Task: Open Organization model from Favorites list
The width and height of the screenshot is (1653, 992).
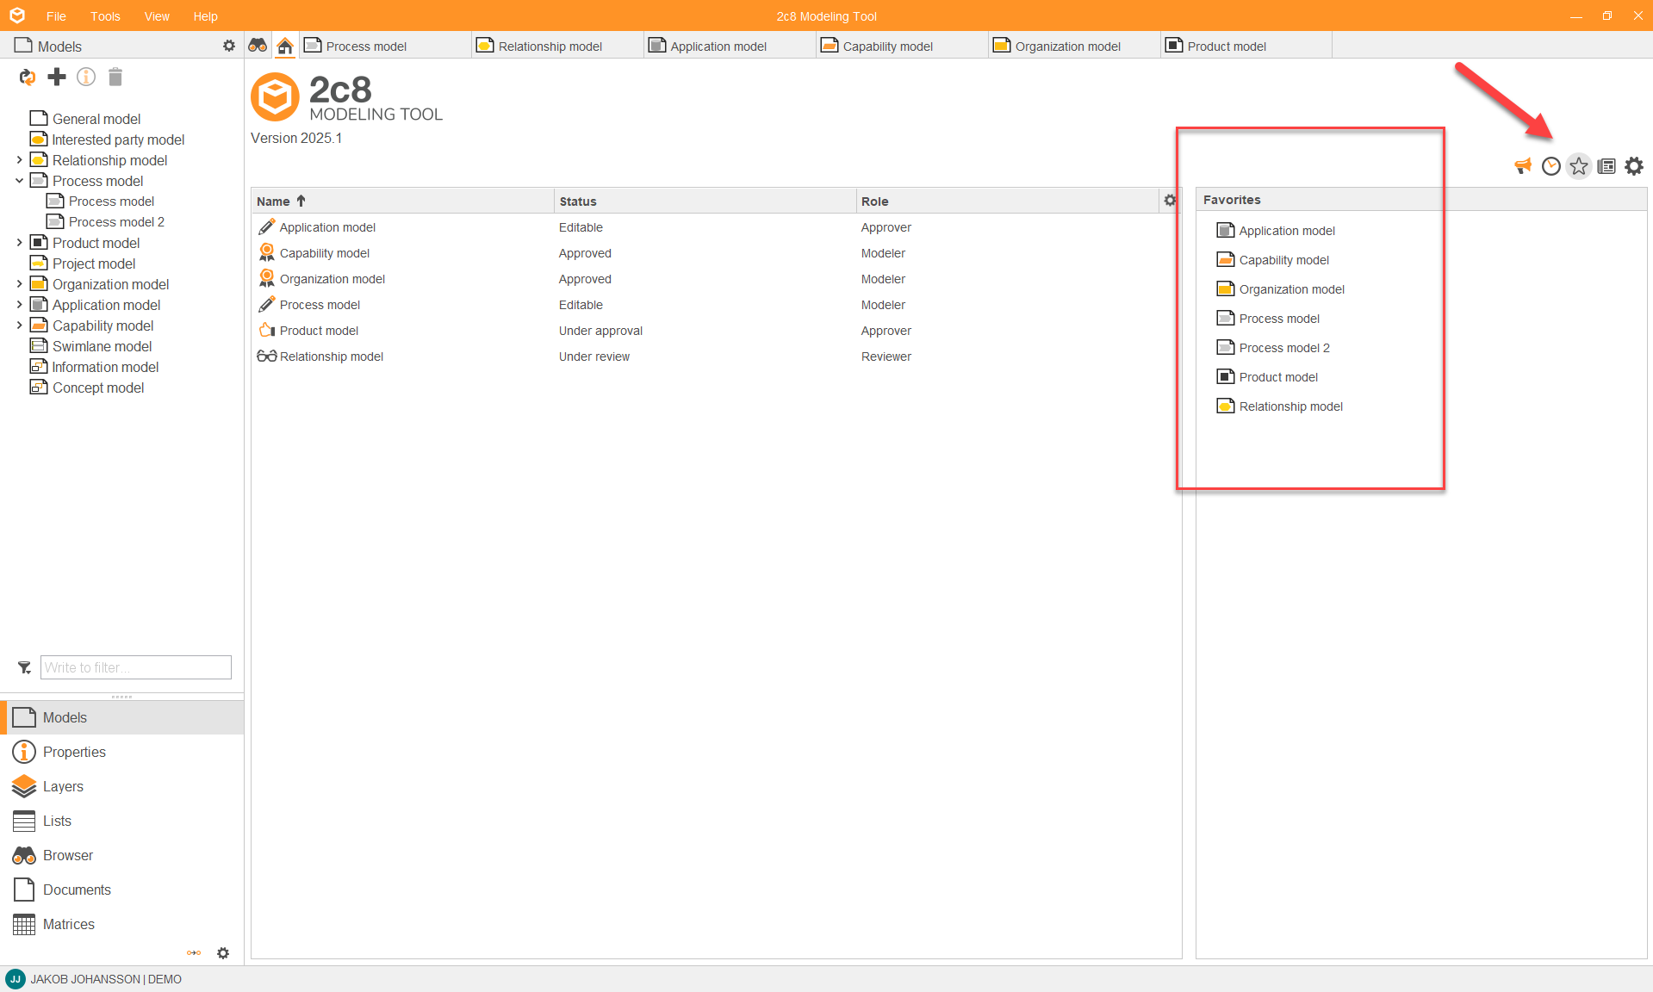Action: tap(1281, 289)
